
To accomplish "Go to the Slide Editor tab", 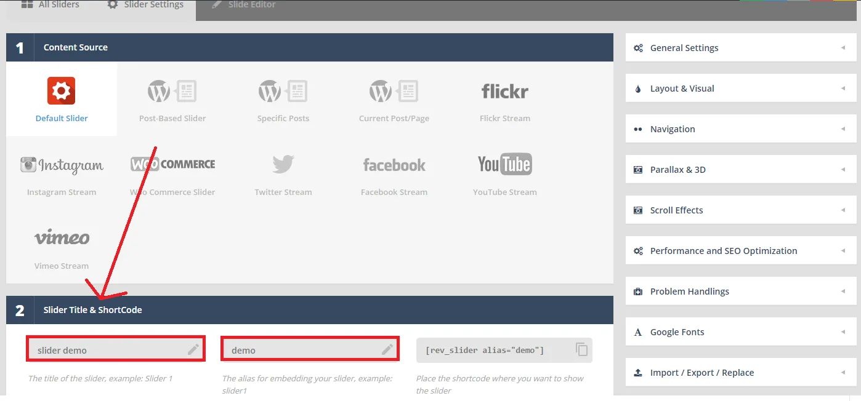I will point(243,6).
